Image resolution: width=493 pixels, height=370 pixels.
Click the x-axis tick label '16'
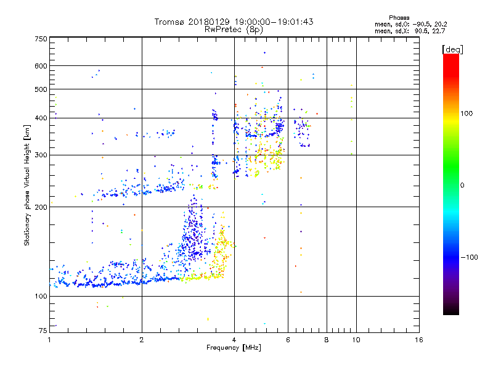pos(419,340)
